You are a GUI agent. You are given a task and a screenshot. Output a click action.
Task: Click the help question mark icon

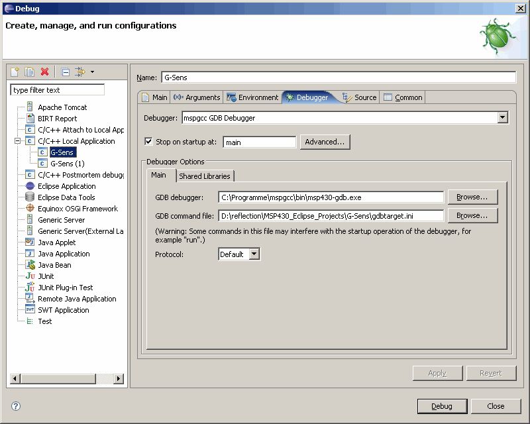tap(16, 406)
